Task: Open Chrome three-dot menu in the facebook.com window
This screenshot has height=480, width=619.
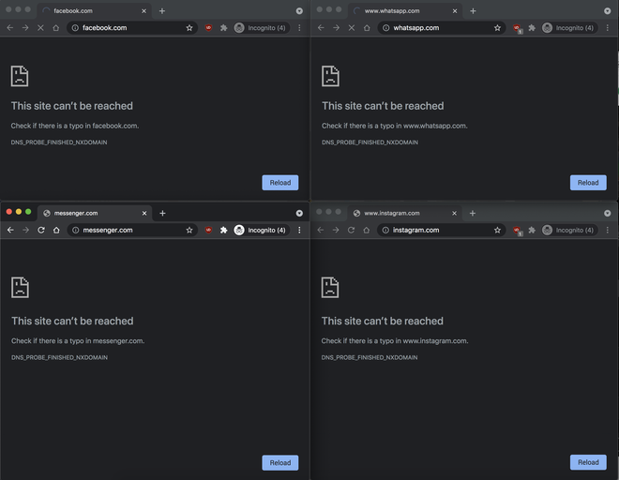Action: (x=299, y=28)
